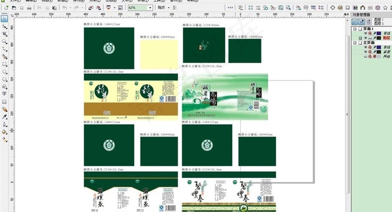Collapse the 页面1 tree node
Viewport: 392px width, 212px height.
click(x=354, y=29)
